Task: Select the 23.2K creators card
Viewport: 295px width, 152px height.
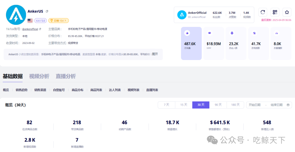Action: tap(236, 43)
